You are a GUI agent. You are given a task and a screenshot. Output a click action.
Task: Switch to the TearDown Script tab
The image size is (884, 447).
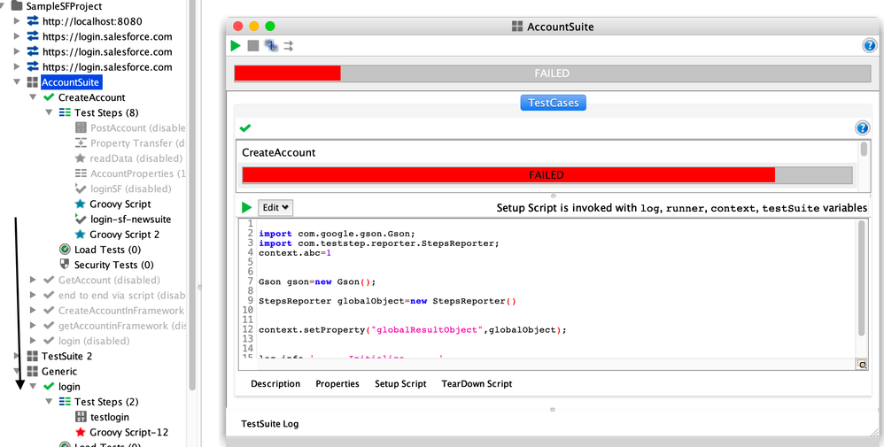click(x=477, y=384)
